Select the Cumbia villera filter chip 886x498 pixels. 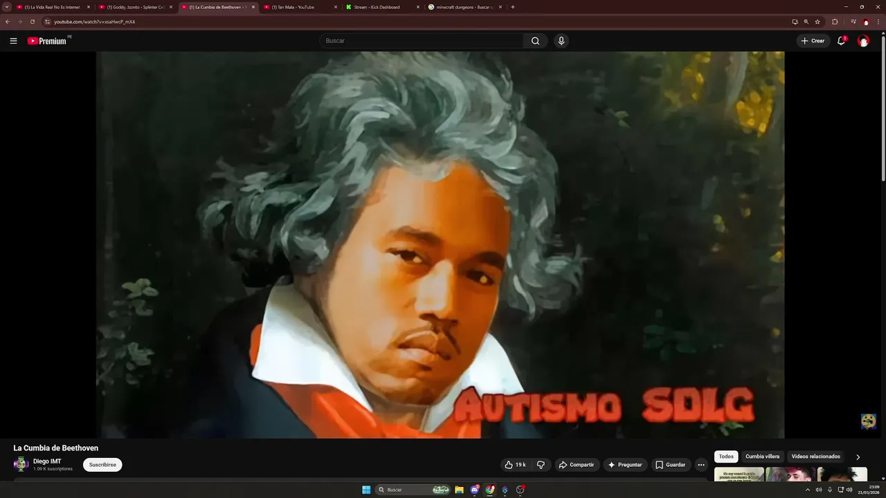762,456
